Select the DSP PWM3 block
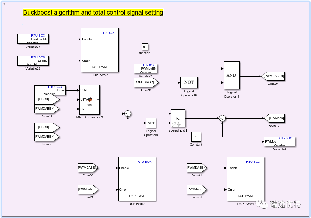Image resolution: width=311 pixels, height=218 pixels. click(x=137, y=179)
